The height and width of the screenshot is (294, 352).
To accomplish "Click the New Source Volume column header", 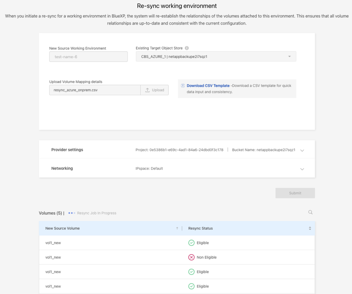I will point(63,229).
